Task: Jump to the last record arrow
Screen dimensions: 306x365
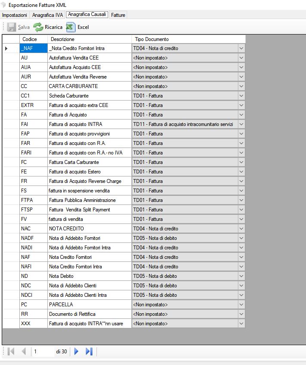Action: coord(89,352)
